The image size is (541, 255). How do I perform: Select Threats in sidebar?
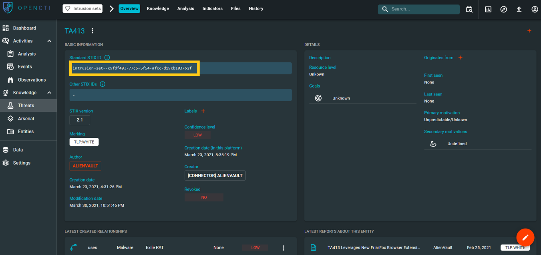28,106
